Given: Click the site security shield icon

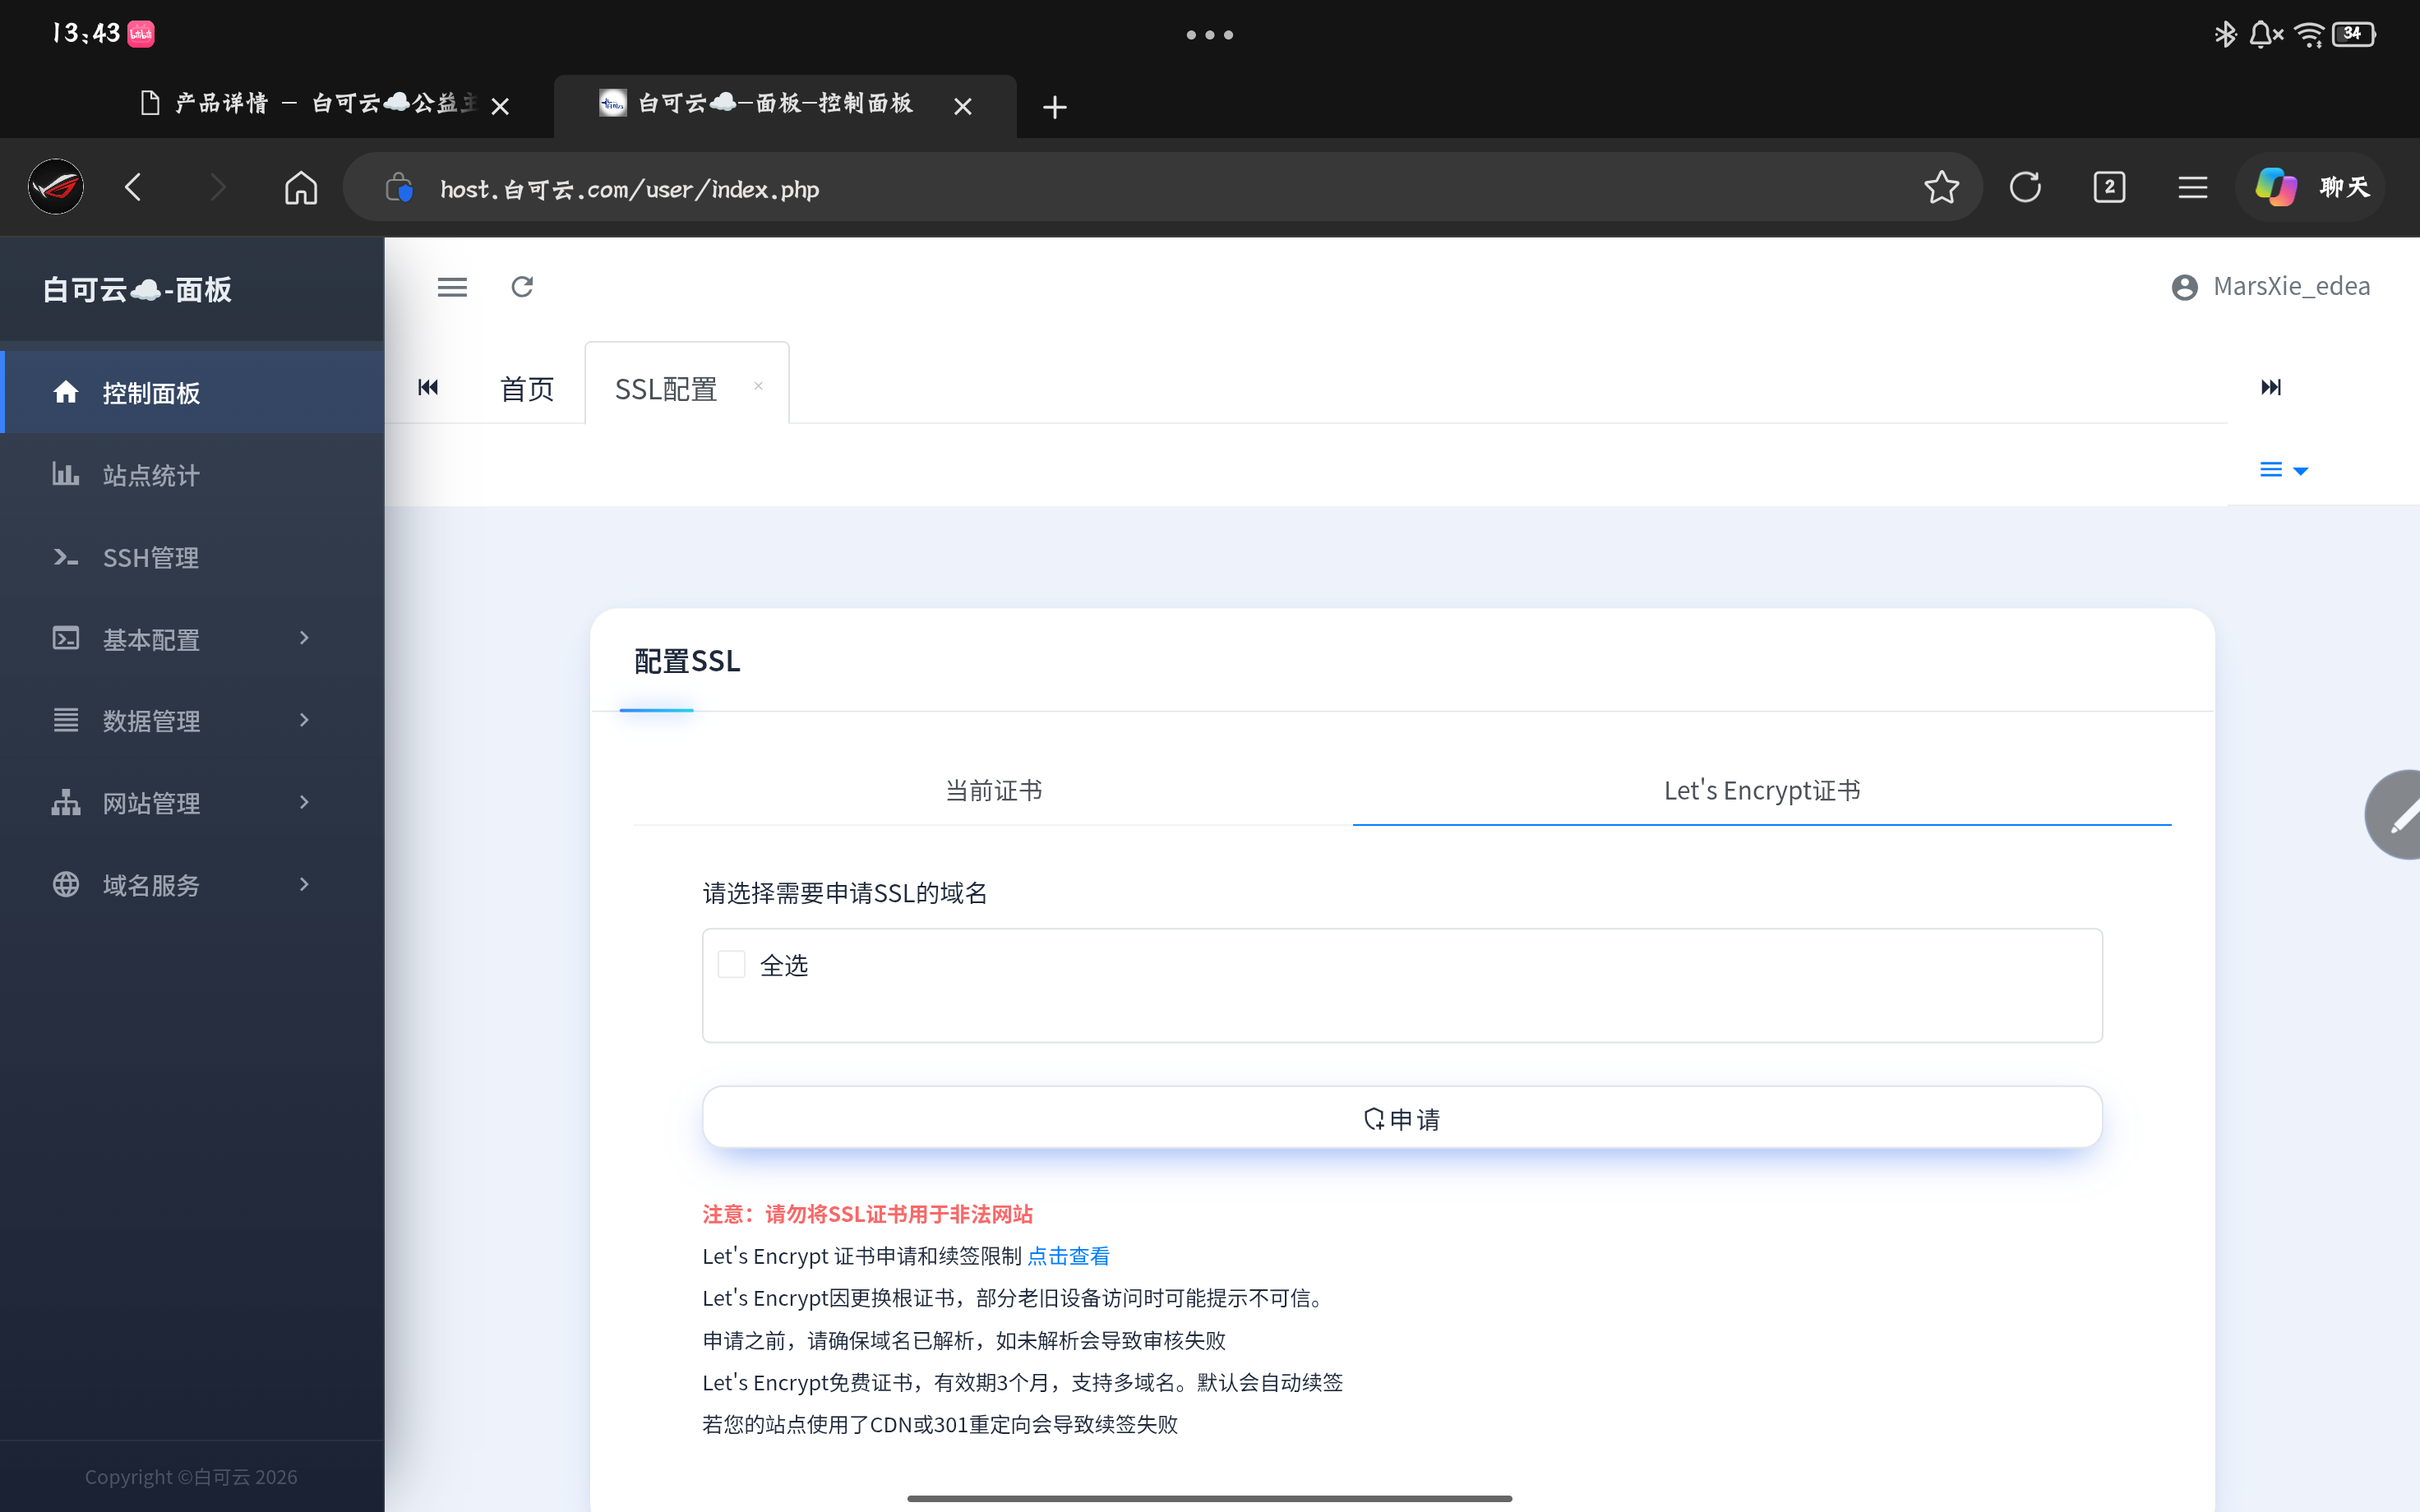Looking at the screenshot, I should 399,187.
